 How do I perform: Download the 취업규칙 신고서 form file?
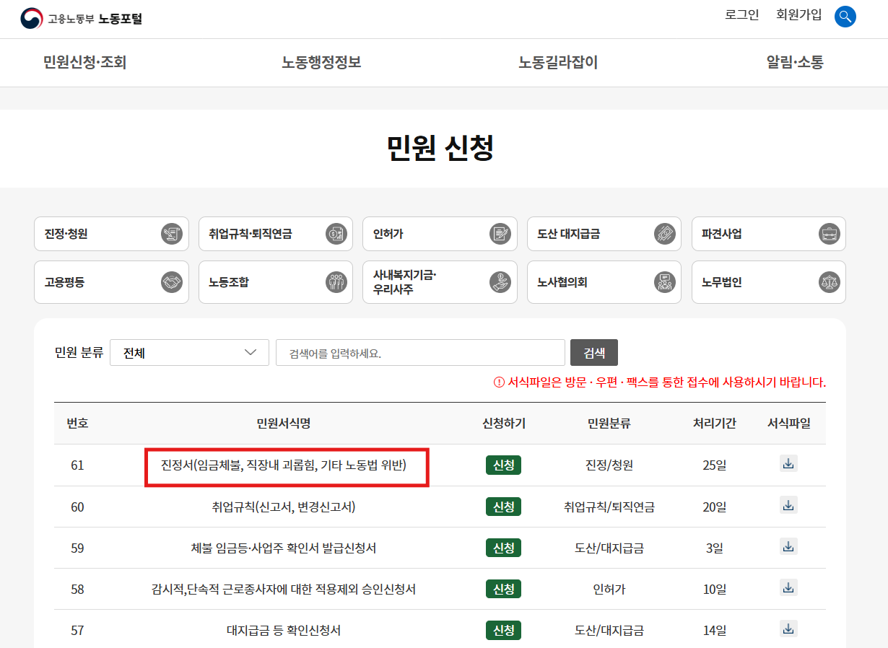[x=788, y=506]
